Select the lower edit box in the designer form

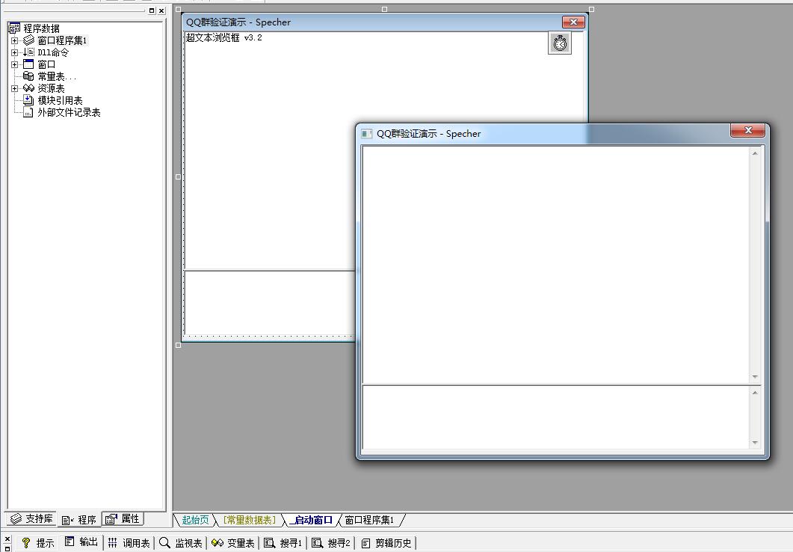270,303
